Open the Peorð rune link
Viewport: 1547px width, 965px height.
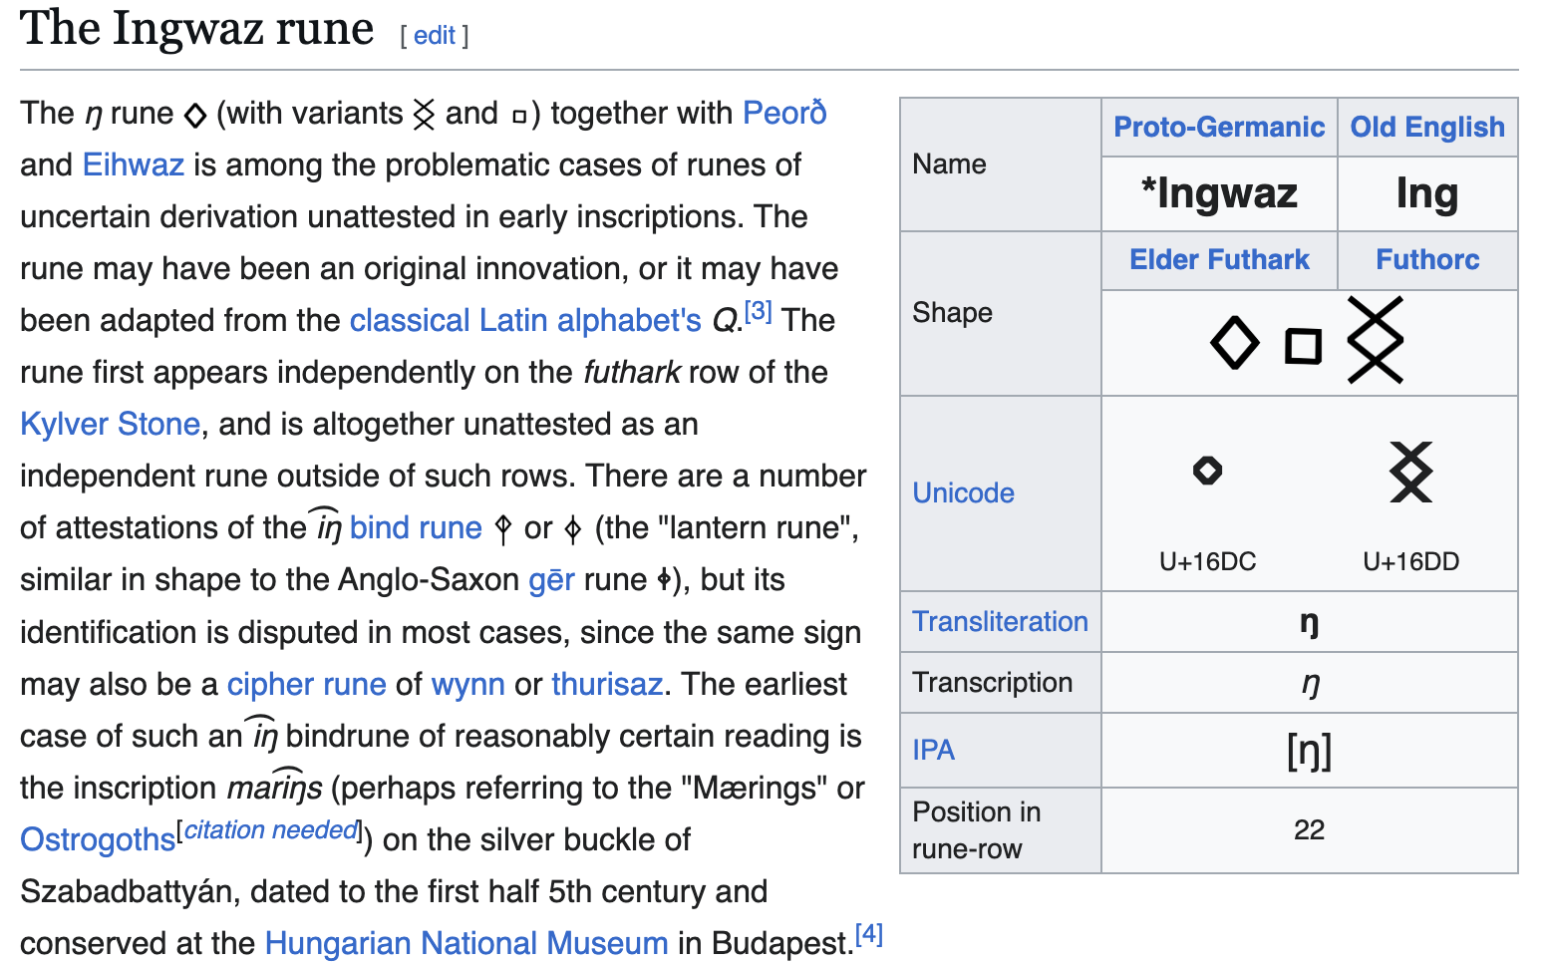pyautogui.click(x=784, y=113)
